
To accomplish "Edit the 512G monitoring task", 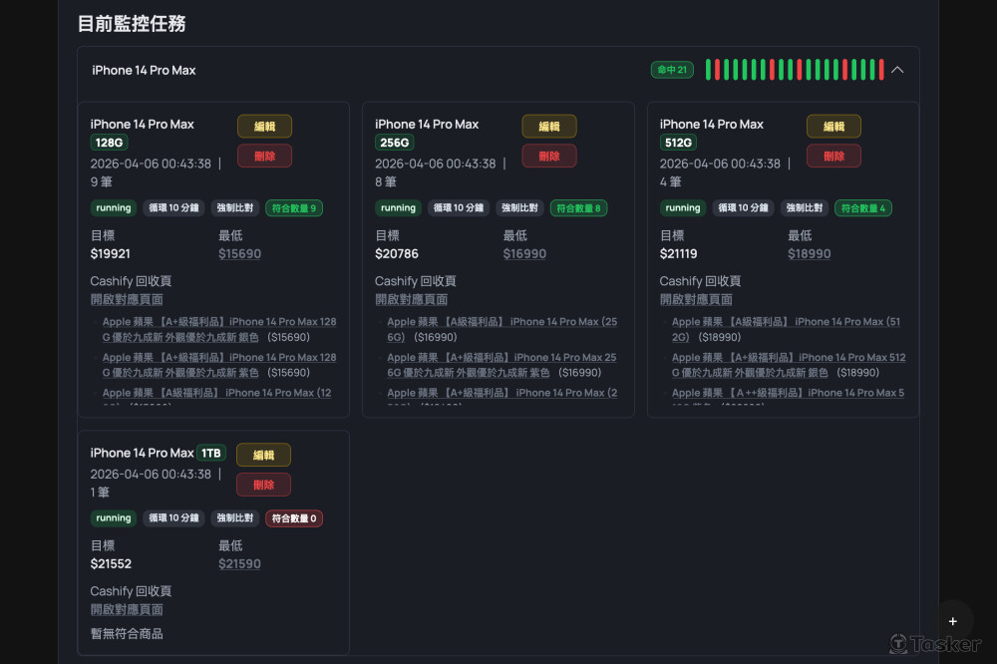I will [x=833, y=127].
